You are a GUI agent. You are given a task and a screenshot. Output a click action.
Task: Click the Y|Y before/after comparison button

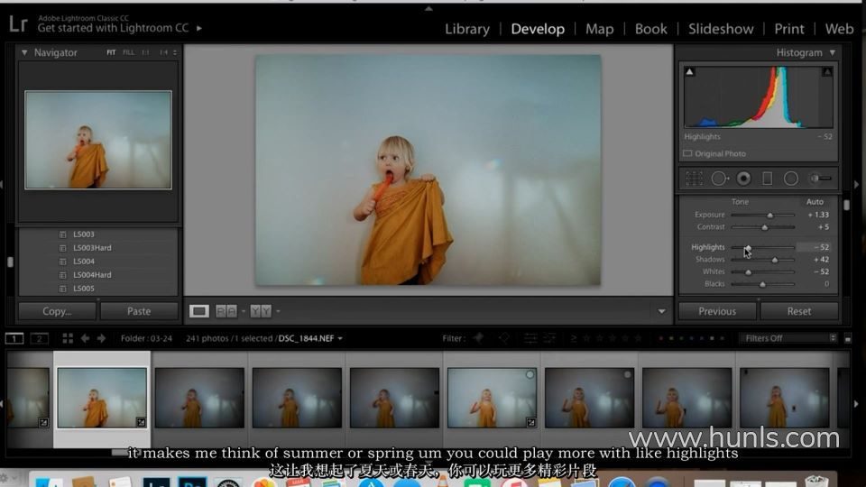[x=261, y=311]
